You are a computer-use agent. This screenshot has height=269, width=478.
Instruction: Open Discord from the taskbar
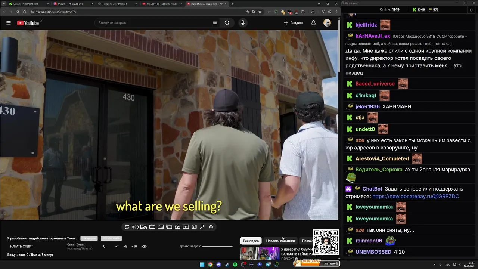(x=218, y=265)
